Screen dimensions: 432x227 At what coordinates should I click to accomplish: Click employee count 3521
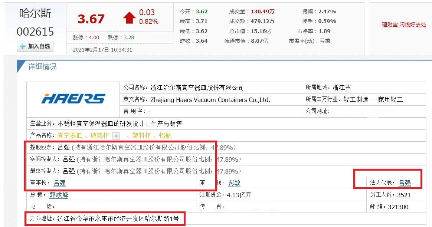click(x=404, y=195)
